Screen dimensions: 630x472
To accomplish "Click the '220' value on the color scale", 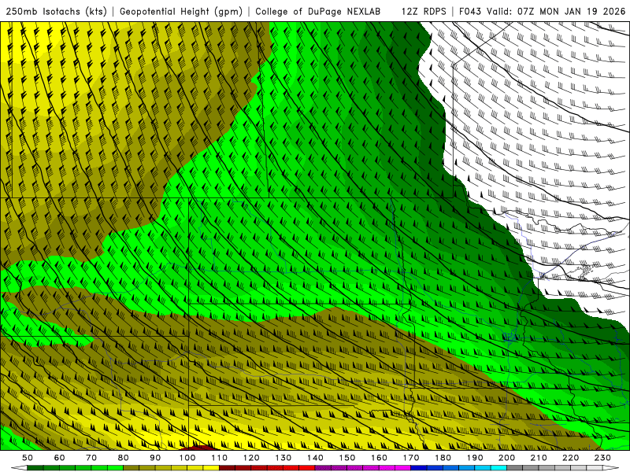I will pos(571,458).
